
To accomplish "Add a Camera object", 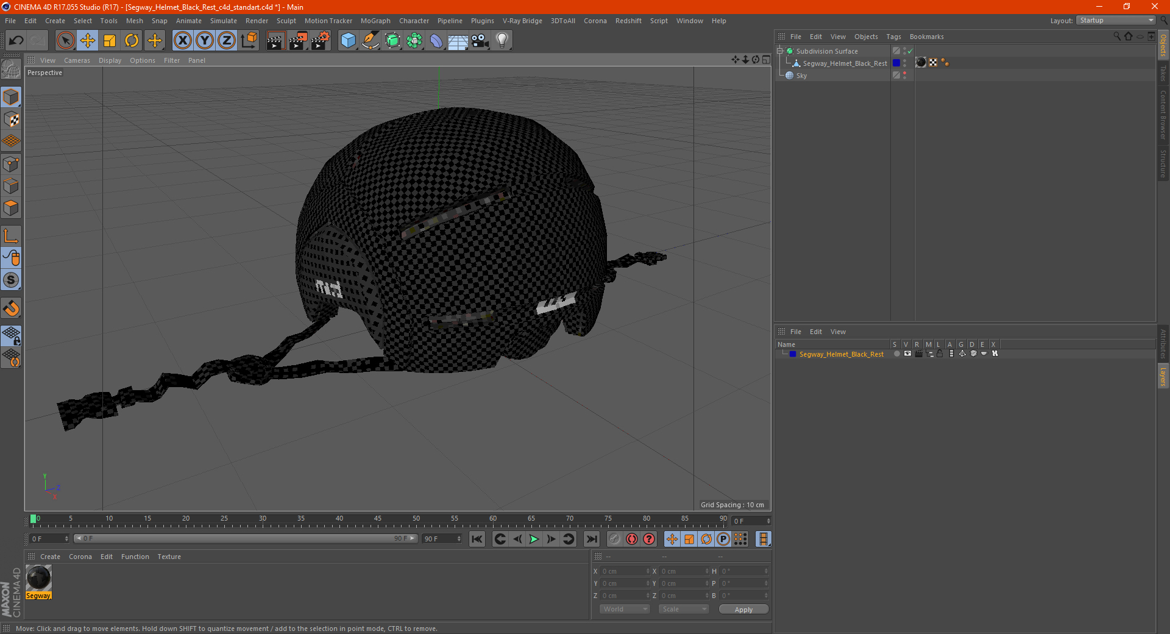I will (x=480, y=41).
